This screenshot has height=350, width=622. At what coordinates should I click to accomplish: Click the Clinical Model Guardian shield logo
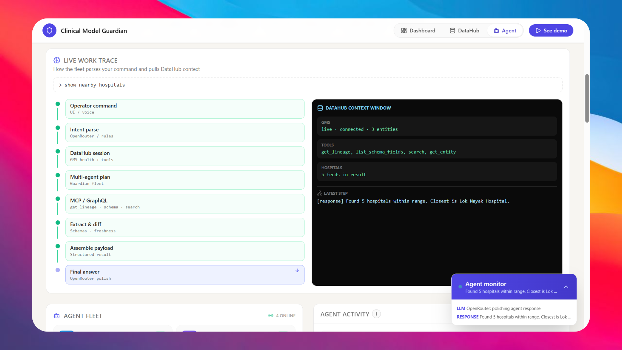pyautogui.click(x=49, y=30)
